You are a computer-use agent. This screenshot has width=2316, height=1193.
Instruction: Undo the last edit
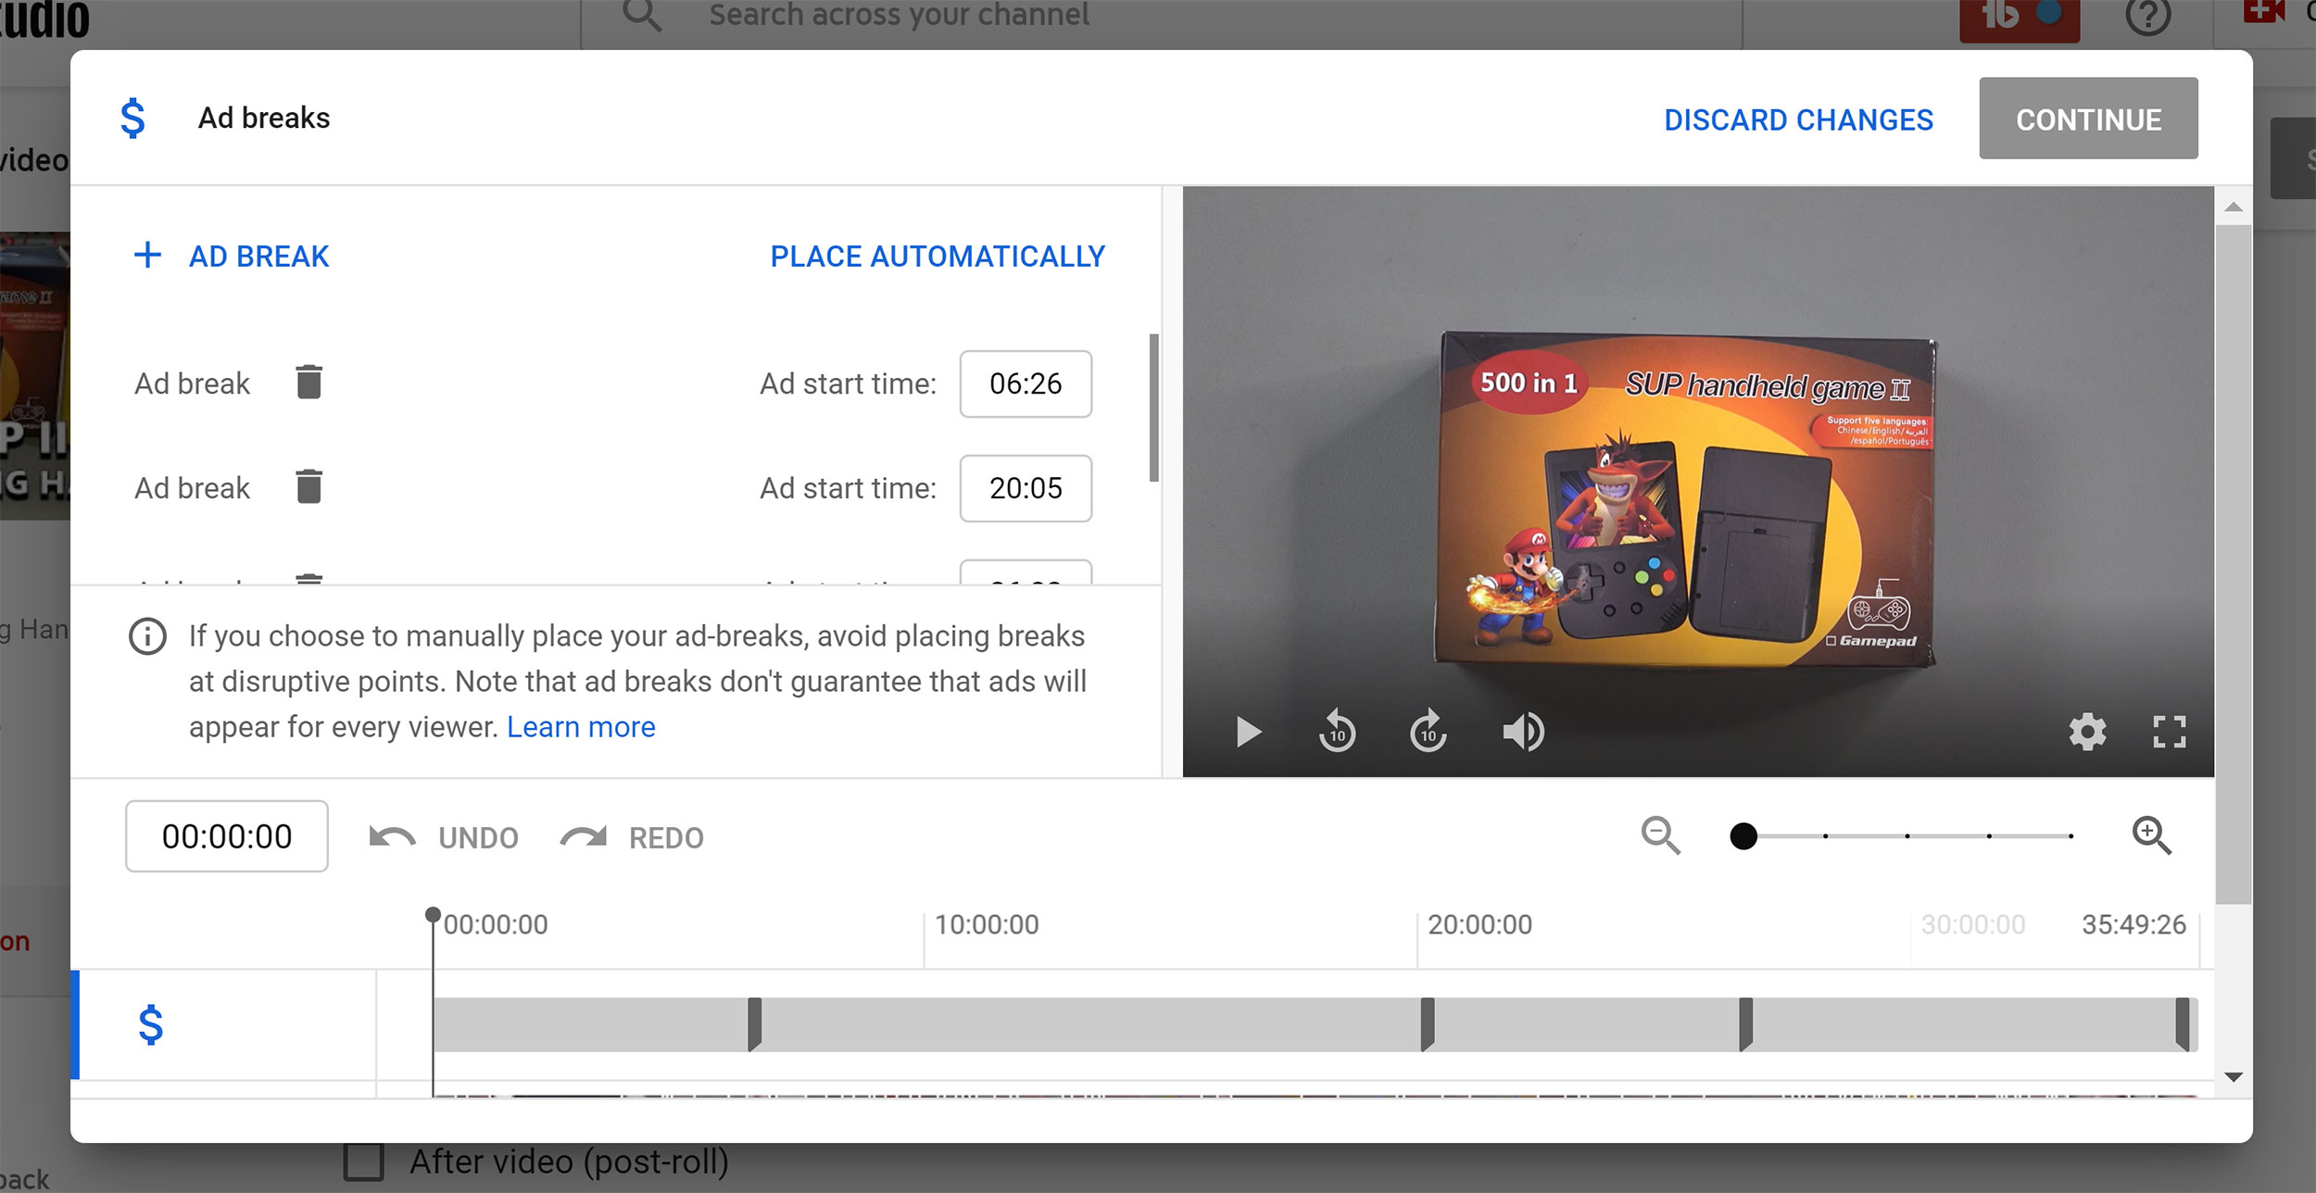444,837
